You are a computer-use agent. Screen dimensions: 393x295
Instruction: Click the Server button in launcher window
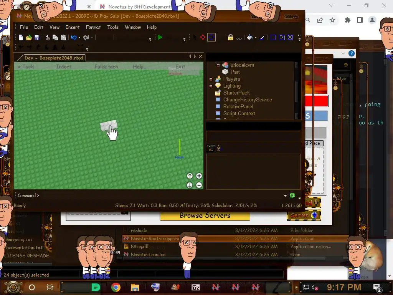point(304,215)
